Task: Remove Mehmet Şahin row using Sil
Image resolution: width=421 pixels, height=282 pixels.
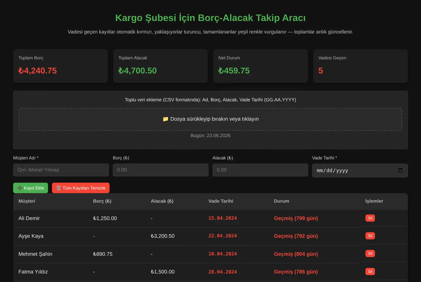Action: [x=370, y=254]
